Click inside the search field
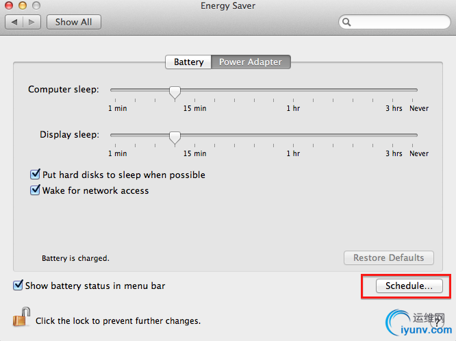Screen dimensions: 456x341 [395, 22]
